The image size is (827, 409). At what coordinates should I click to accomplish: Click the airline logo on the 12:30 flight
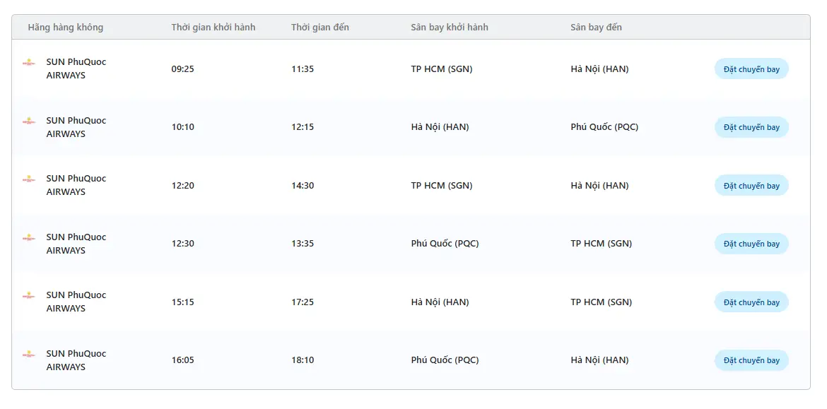click(29, 237)
